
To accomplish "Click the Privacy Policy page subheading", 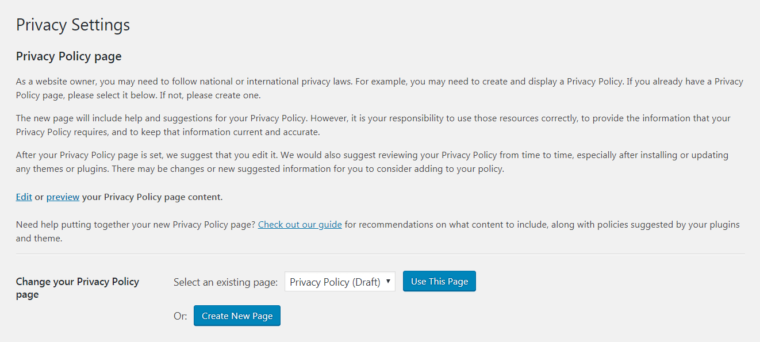I will click(x=68, y=56).
